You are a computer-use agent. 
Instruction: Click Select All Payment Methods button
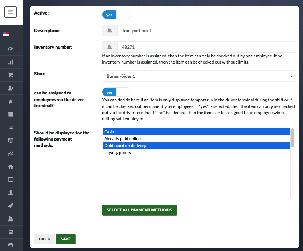click(x=139, y=210)
